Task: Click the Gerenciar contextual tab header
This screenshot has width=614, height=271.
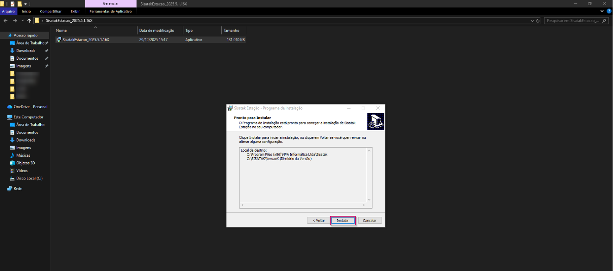Action: coord(111,3)
